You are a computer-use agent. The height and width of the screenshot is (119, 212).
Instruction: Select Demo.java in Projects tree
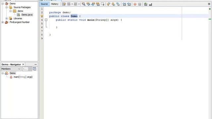[27, 15]
